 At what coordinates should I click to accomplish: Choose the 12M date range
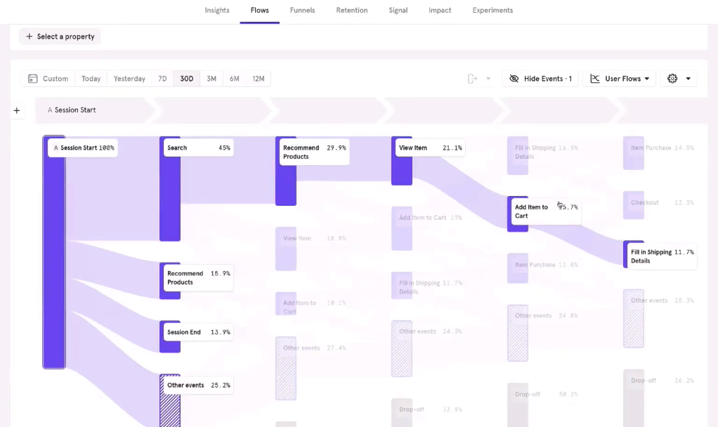tap(259, 79)
